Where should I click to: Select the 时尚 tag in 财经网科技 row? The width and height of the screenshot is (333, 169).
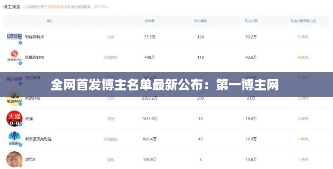111,37
